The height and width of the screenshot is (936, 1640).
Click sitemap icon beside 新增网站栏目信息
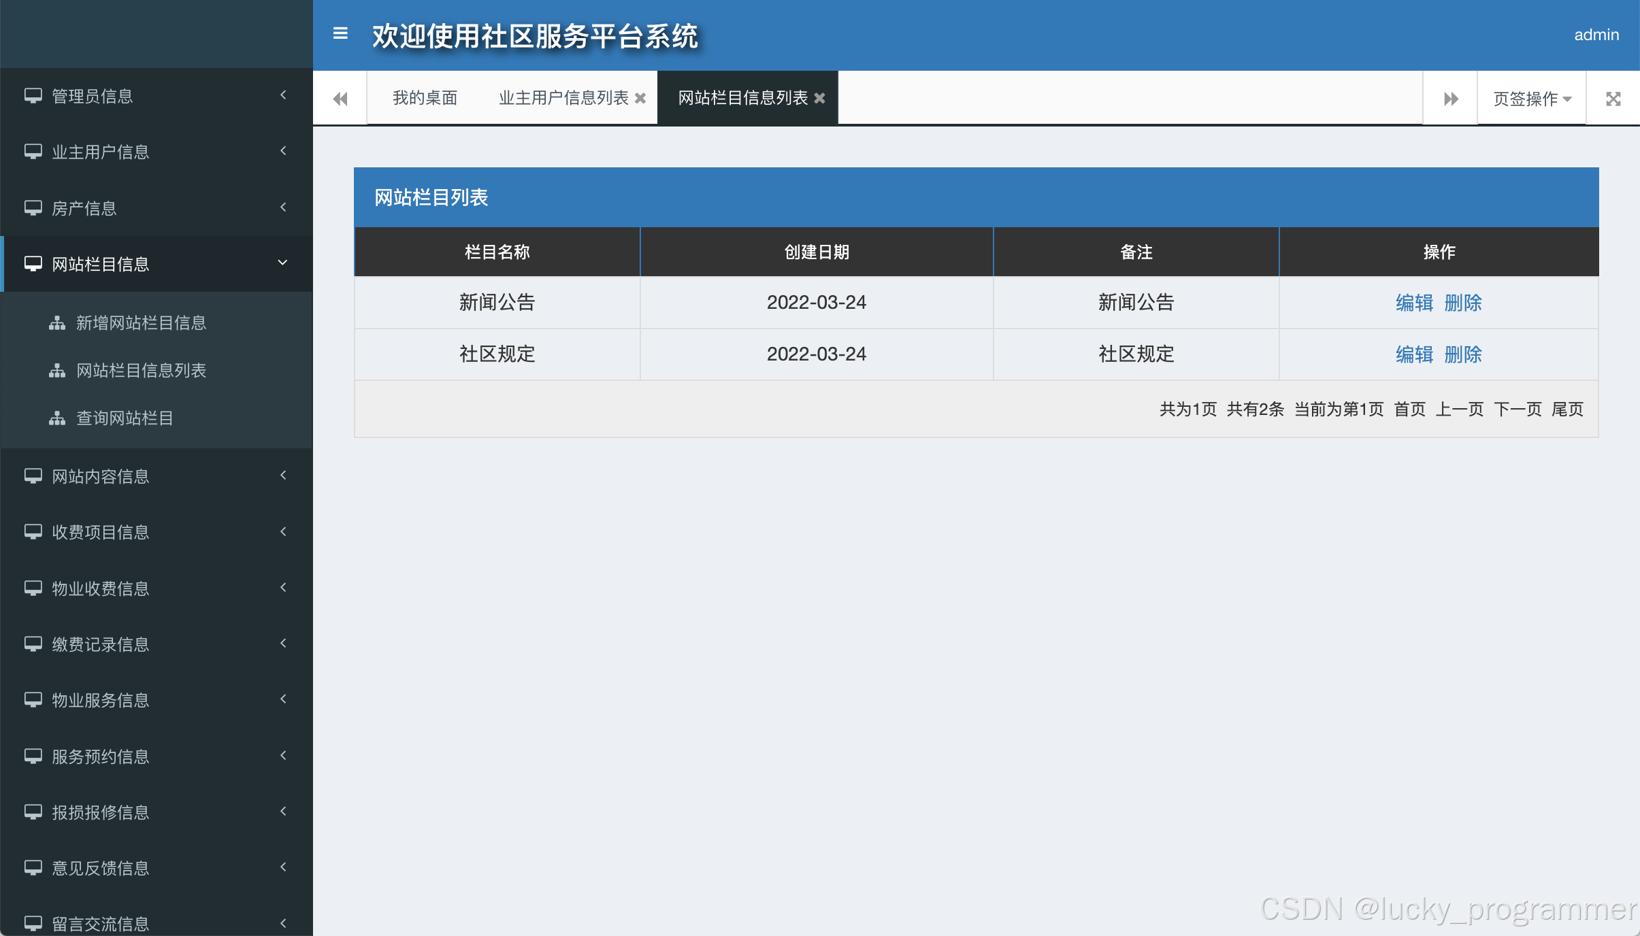point(57,323)
